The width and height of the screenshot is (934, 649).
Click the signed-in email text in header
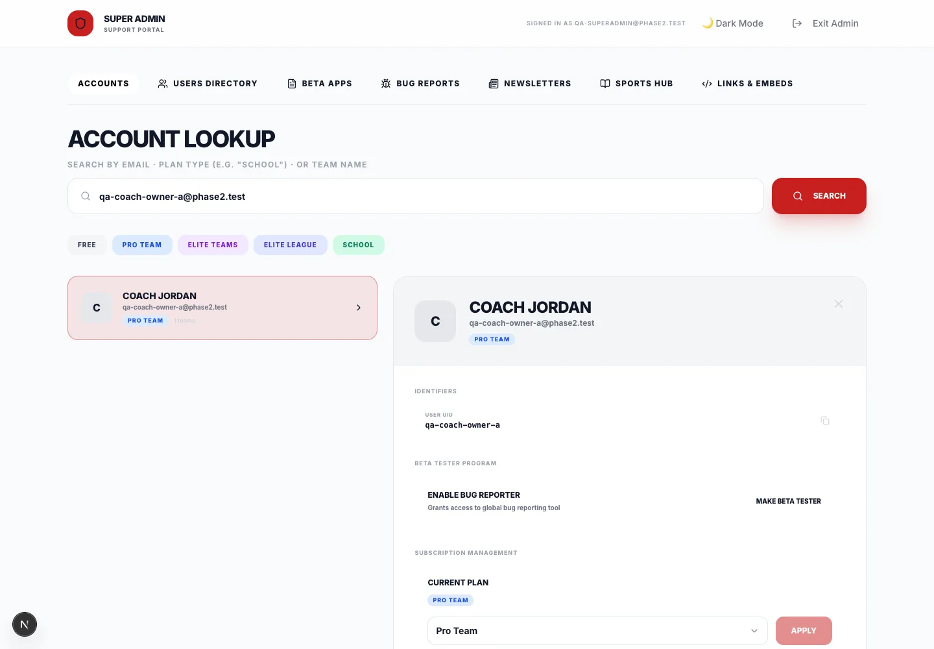point(606,23)
